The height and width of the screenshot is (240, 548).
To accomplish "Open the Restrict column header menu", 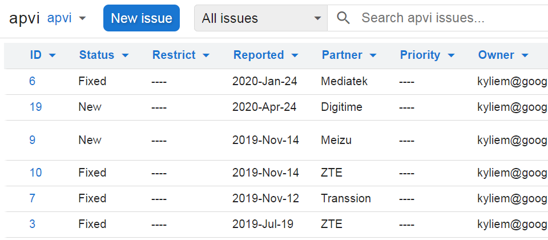I will pyautogui.click(x=181, y=55).
